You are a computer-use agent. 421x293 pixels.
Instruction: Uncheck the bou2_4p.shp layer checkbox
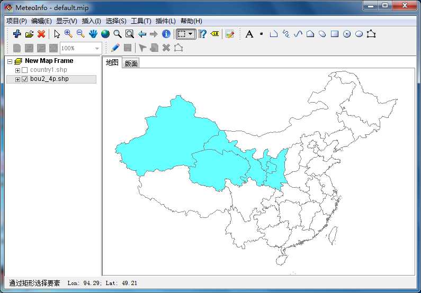pos(25,79)
